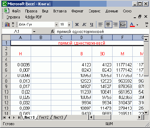150x128 pixels.
Task: Click the fx insert function icon
Action: (x=53, y=32)
